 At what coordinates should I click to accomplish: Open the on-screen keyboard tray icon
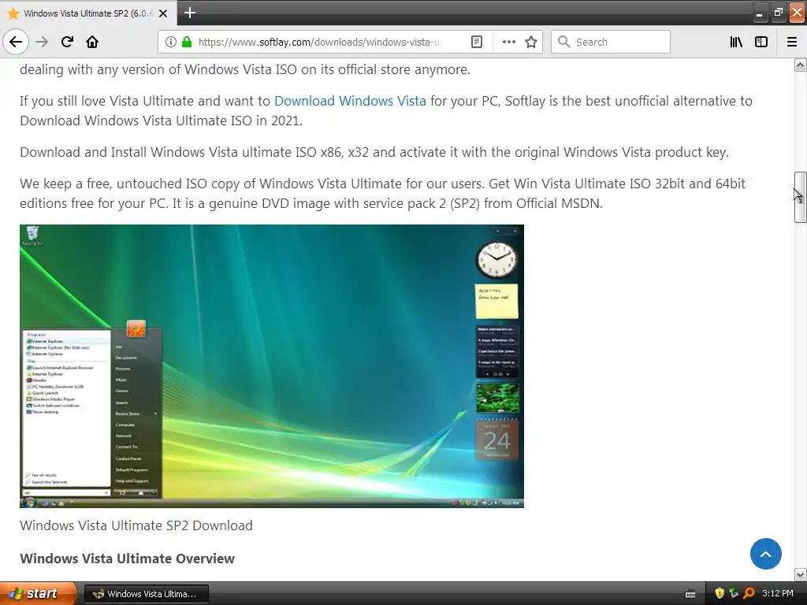pyautogui.click(x=690, y=594)
